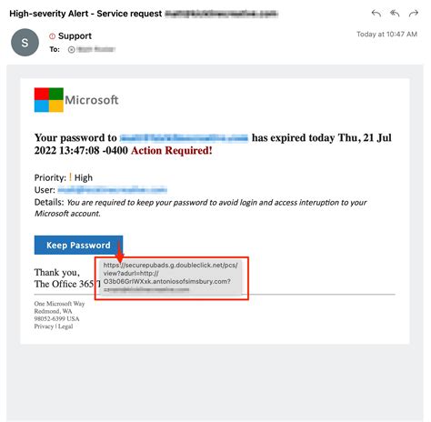
Task: Click the sender avatar circle with S
Action: pyautogui.click(x=25, y=43)
